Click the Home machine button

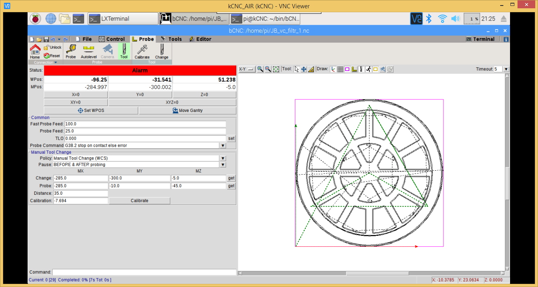point(35,52)
